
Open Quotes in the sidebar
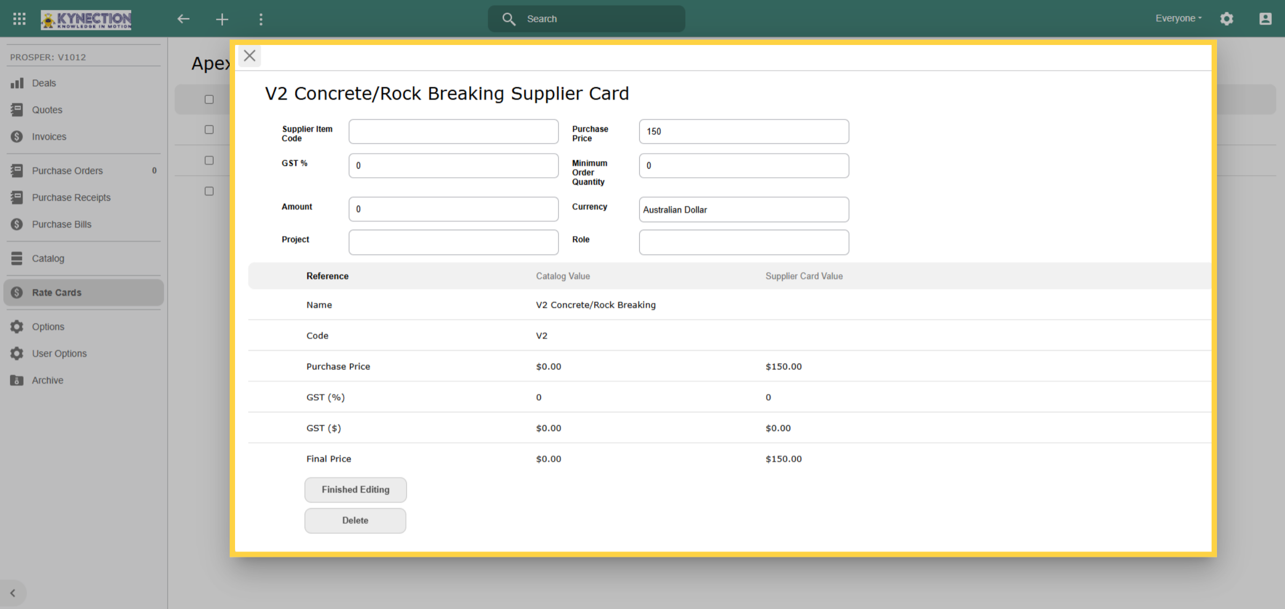[84, 110]
